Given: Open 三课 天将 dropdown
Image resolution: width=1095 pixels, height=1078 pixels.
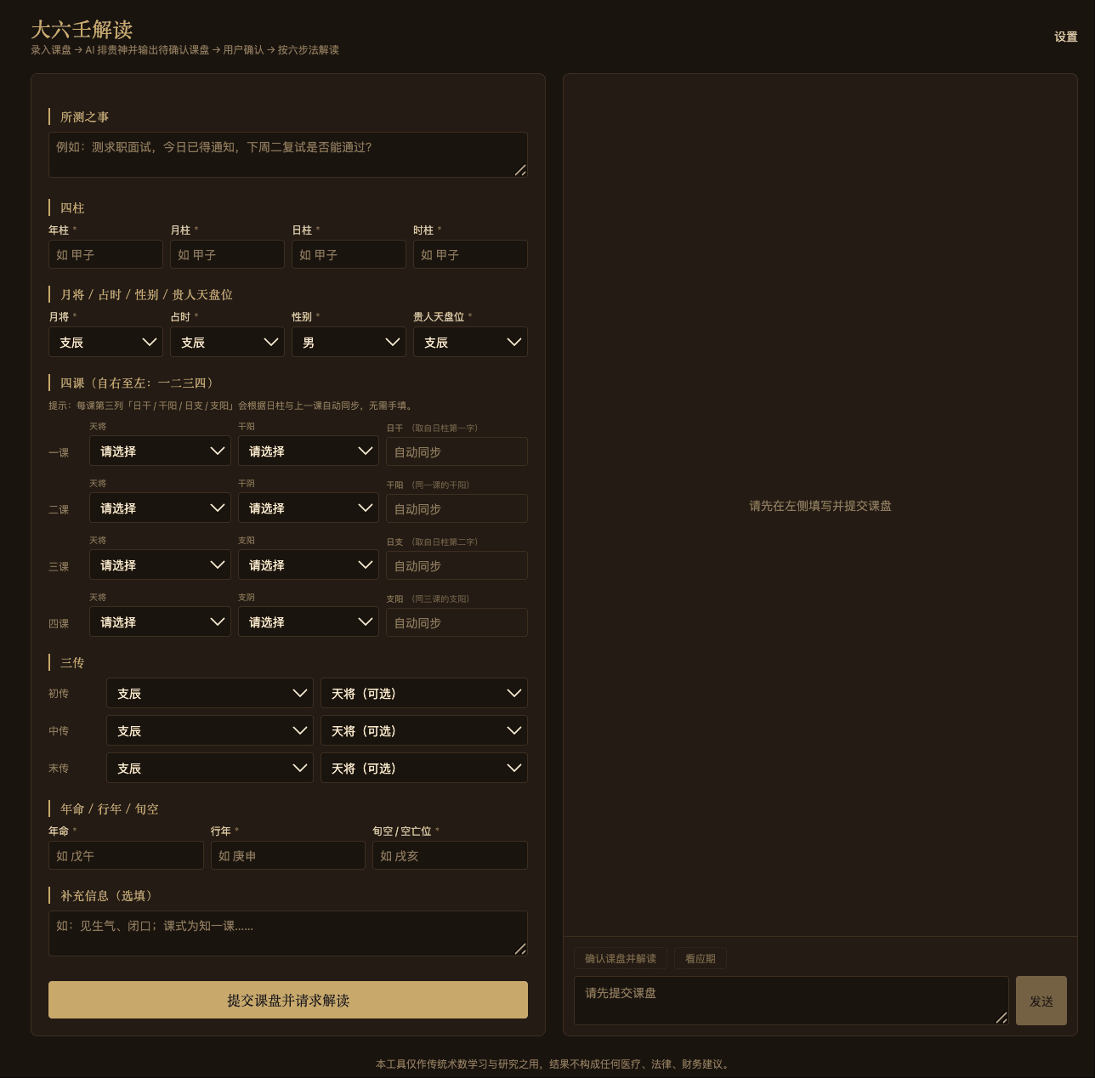Looking at the screenshot, I should 160,565.
